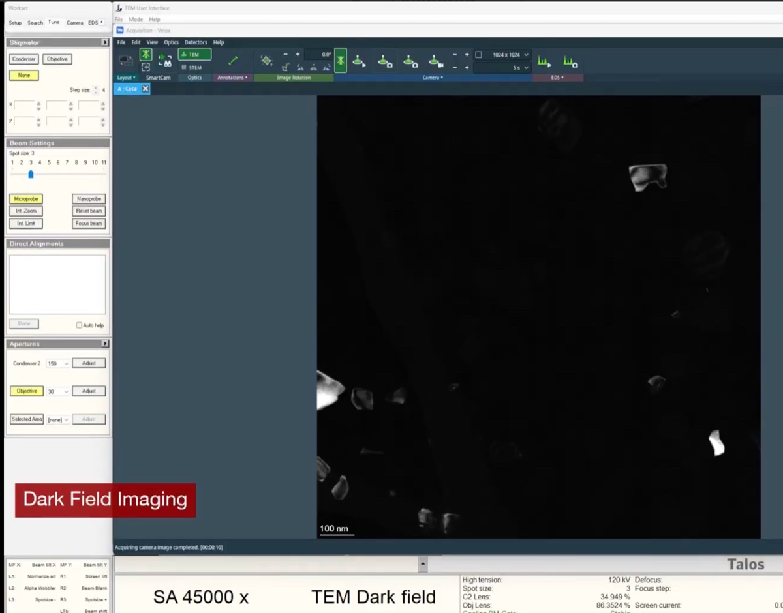Screen dimensions: 783x613
Task: Click the Focus beam button
Action: pyautogui.click(x=89, y=224)
